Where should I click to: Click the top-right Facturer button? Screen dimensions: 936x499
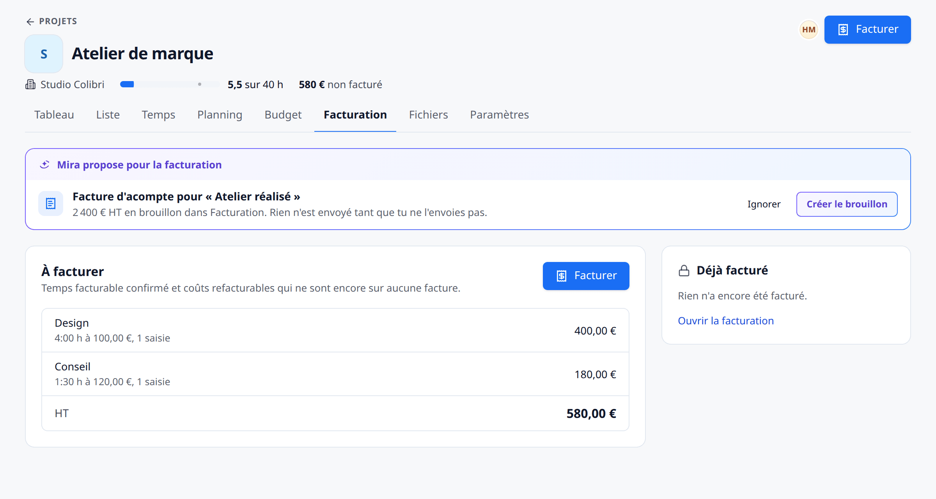pyautogui.click(x=867, y=30)
